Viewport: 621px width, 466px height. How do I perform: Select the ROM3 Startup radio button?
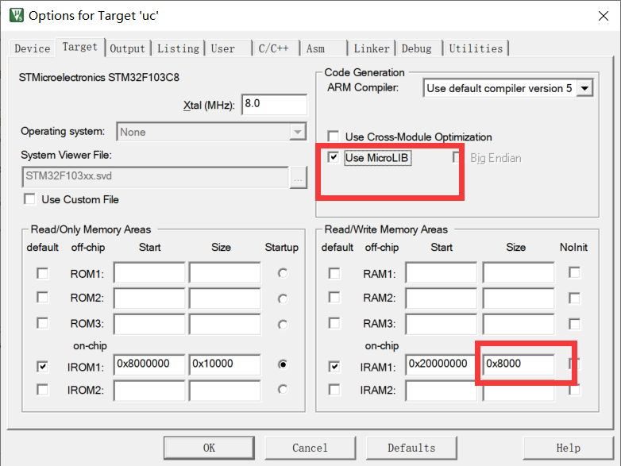283,325
